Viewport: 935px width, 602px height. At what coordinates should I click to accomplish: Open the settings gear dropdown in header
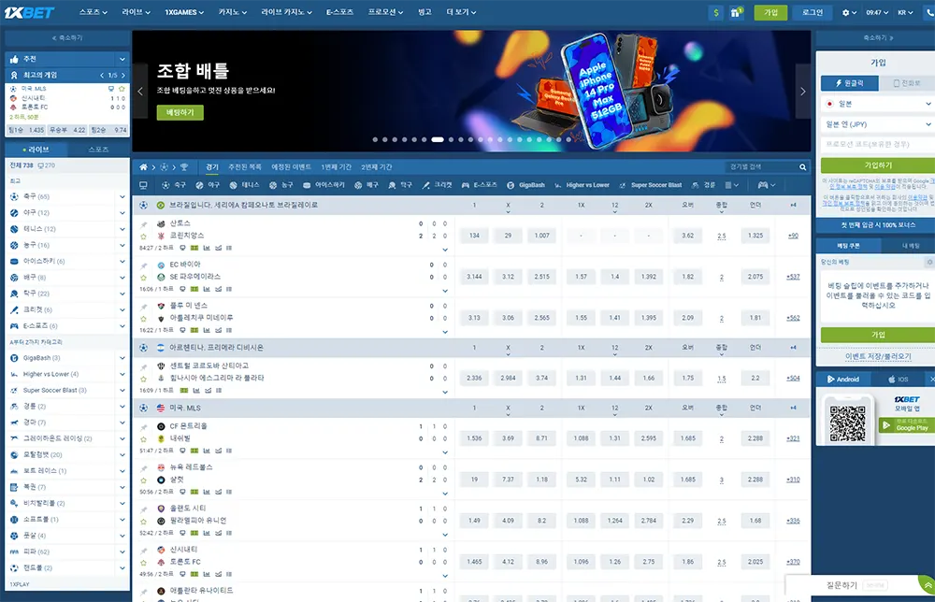(849, 12)
